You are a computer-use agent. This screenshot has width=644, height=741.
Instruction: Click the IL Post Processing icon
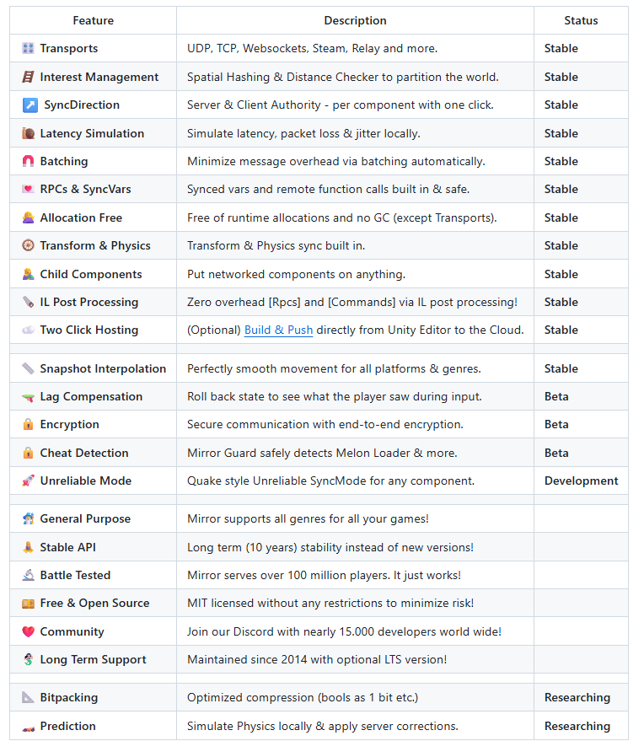point(29,302)
